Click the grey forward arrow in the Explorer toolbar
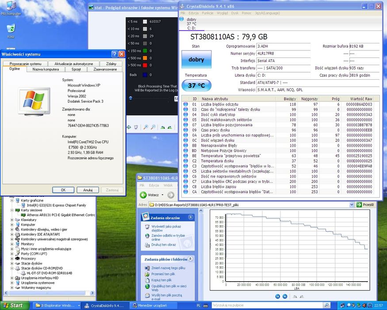Screen dimensions: 387x310 pos(171,195)
